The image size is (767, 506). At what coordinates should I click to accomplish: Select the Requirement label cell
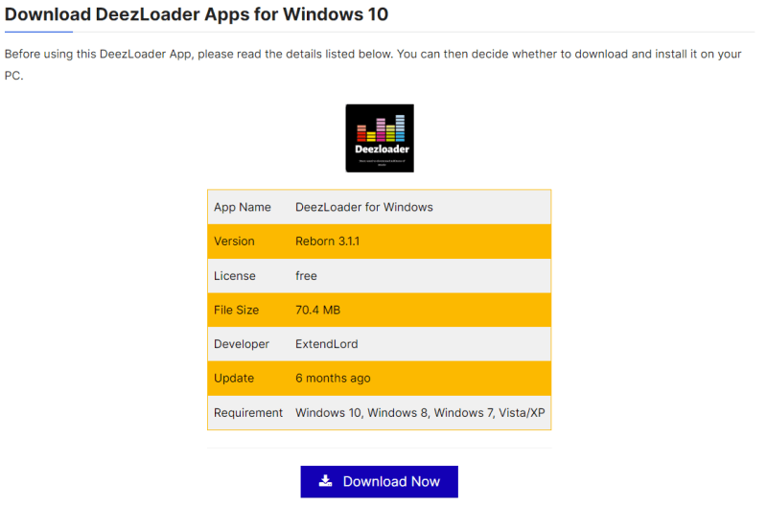click(x=248, y=413)
